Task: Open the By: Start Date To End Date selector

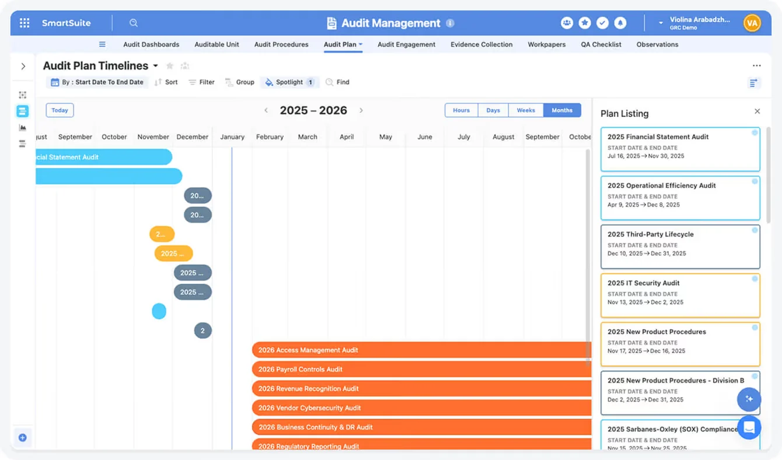Action: coord(97,82)
